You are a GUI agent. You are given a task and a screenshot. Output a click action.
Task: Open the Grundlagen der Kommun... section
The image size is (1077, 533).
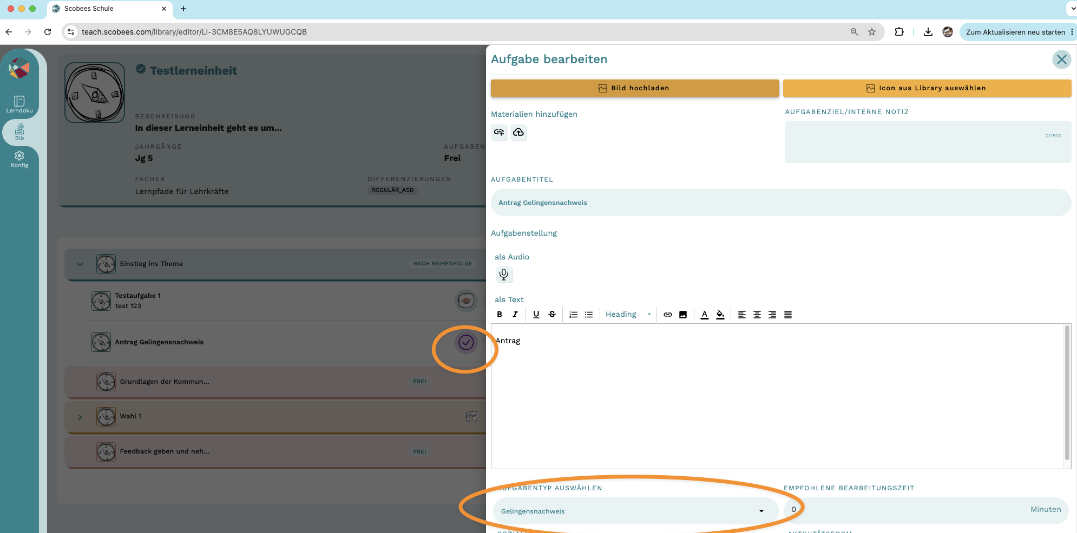276,382
